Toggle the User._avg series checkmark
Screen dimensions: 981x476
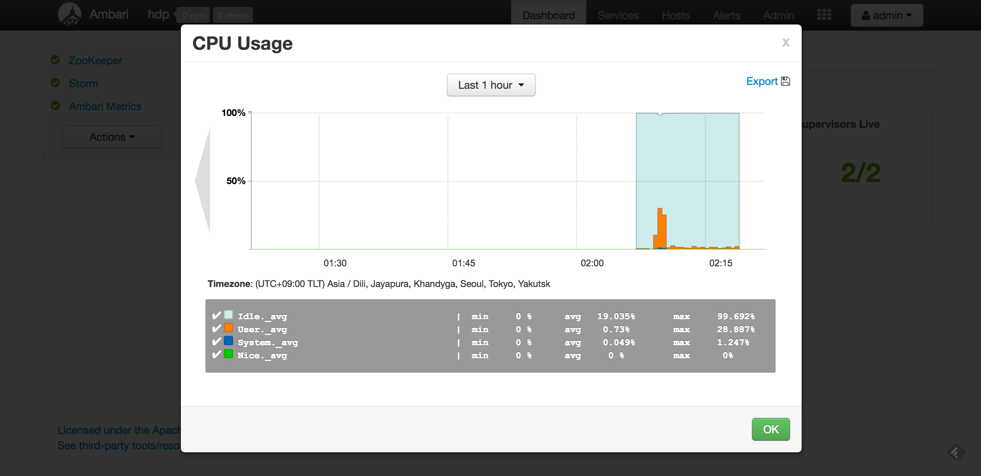tap(217, 328)
